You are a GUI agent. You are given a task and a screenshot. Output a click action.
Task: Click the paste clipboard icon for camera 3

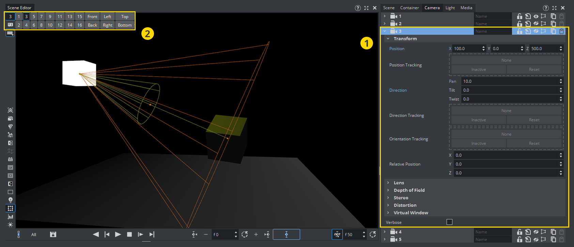point(561,31)
